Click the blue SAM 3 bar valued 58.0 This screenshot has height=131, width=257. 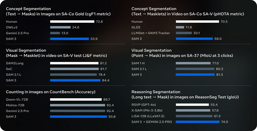click(x=194, y=39)
